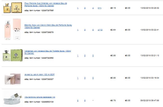Open 10x lightning iphone ladekabel 1m listing

pyautogui.click(x=40, y=97)
